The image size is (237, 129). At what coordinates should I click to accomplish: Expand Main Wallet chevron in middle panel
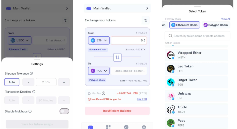(147, 8)
